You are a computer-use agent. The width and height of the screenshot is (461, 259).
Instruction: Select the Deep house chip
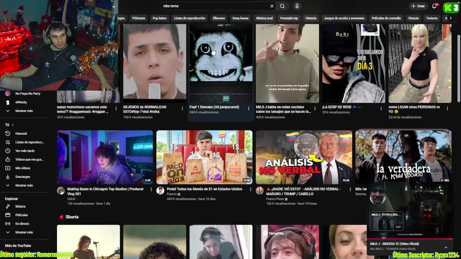click(240, 18)
